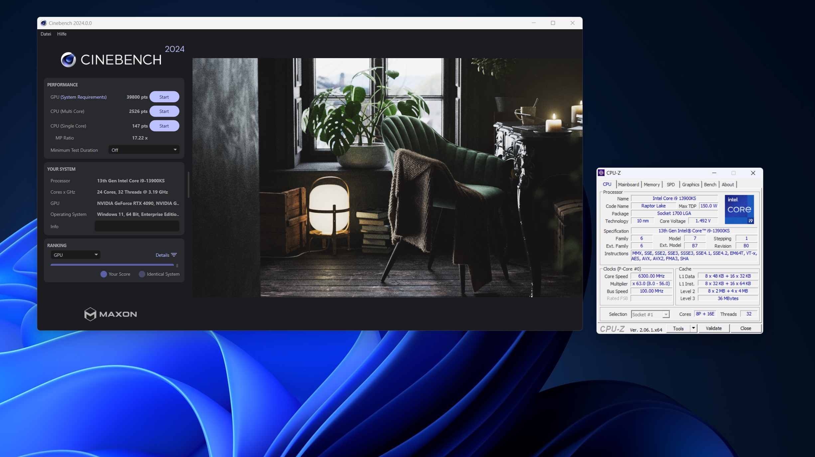Click the ranking score bar slider
815x457 pixels.
(112, 265)
